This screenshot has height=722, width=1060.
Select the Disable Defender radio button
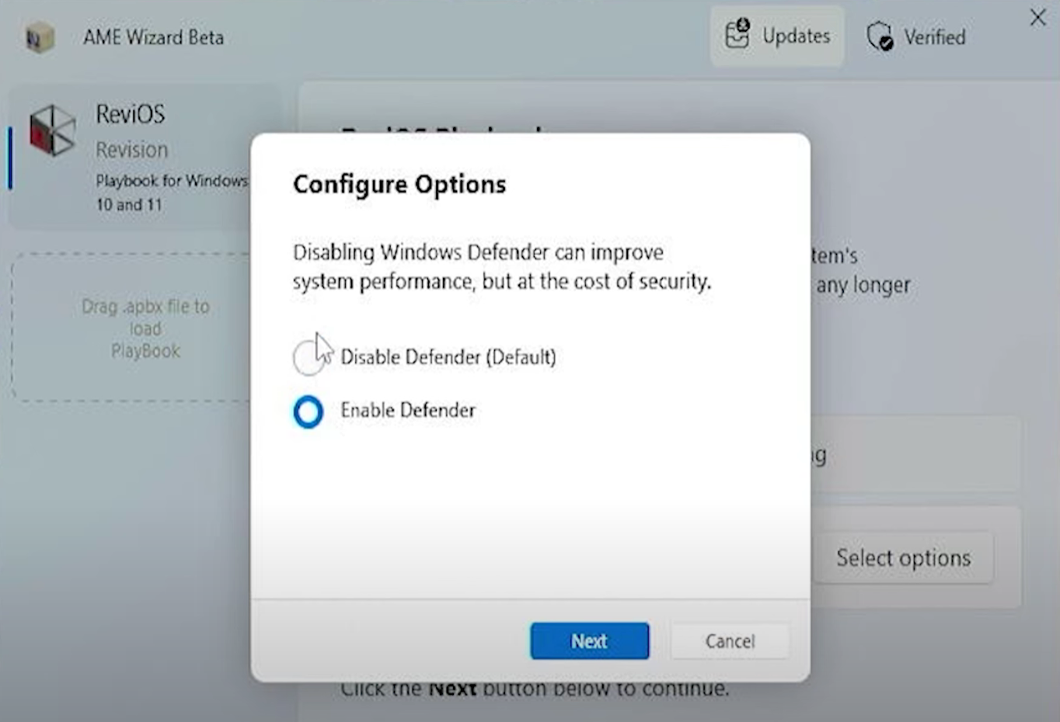[x=308, y=358]
